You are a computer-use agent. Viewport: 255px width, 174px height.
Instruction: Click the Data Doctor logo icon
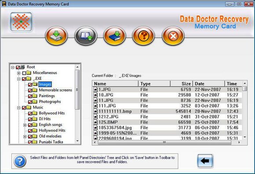pyautogui.click(x=21, y=22)
